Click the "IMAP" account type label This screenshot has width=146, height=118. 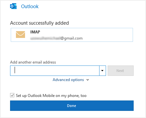click(35, 32)
